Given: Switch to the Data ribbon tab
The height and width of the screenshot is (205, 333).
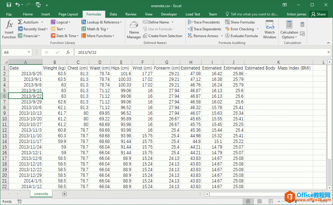Looking at the screenshot, I should (x=113, y=14).
